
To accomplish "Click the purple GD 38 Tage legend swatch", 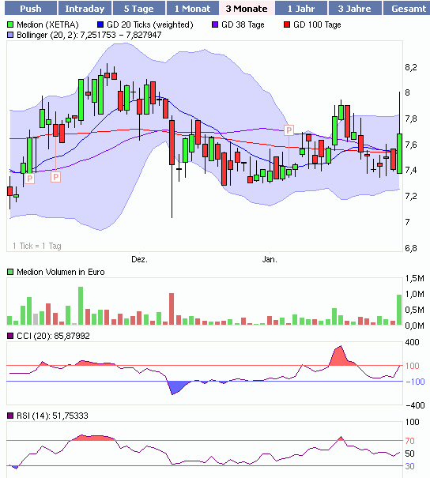I will click(215, 24).
